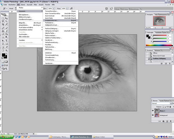Click the Windows Start button
This screenshot has height=139, width=174.
click(x=7, y=137)
